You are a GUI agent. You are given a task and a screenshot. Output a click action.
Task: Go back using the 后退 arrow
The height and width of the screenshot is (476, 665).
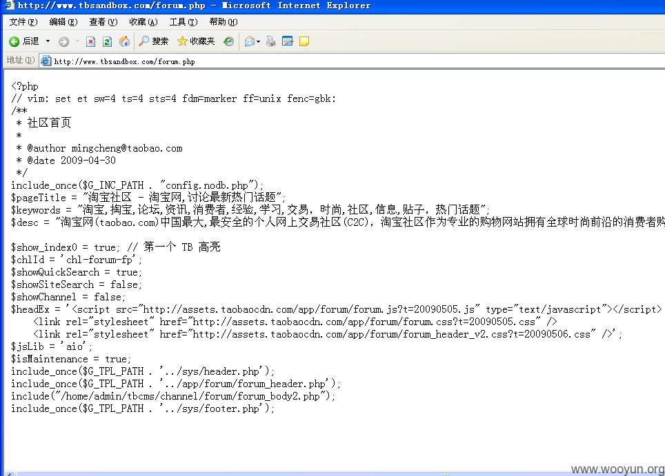[x=23, y=41]
